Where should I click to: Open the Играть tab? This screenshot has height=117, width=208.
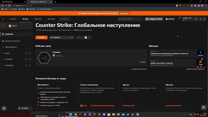tap(25, 19)
